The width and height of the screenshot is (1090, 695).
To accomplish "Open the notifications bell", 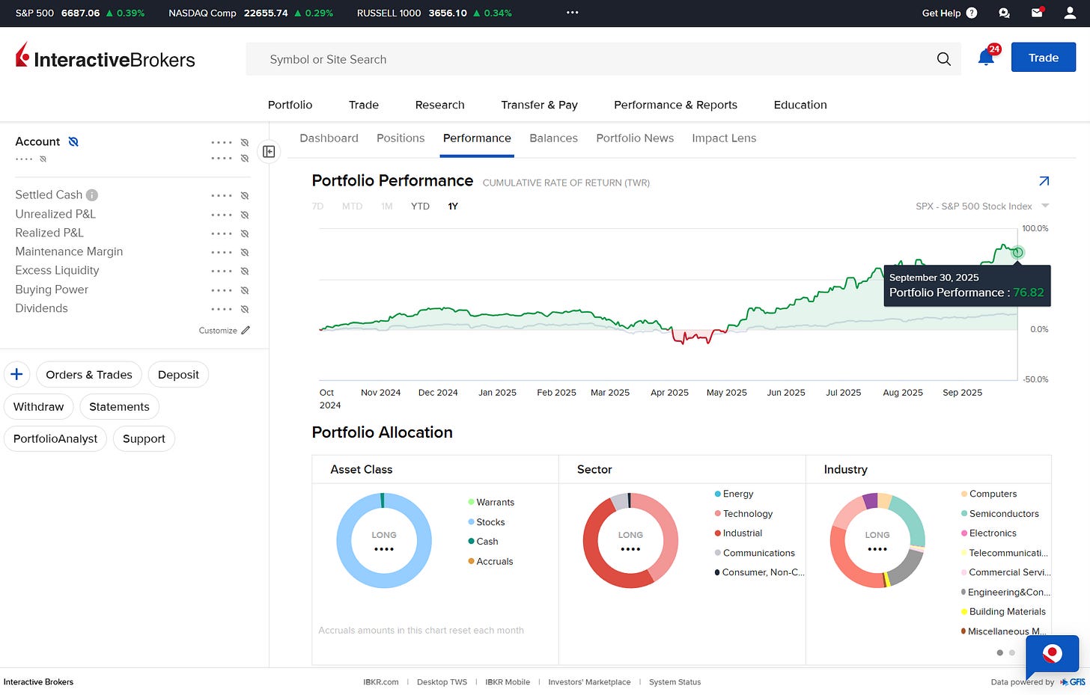I will tap(986, 58).
